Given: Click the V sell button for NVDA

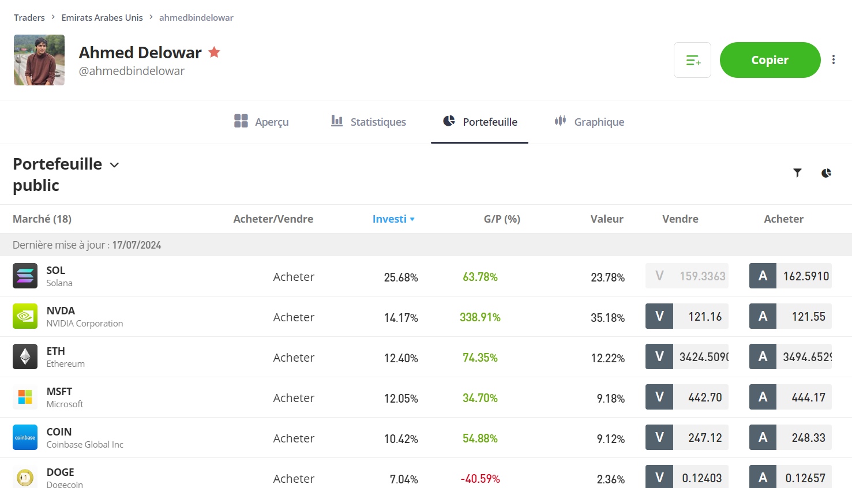Looking at the screenshot, I should click(659, 316).
